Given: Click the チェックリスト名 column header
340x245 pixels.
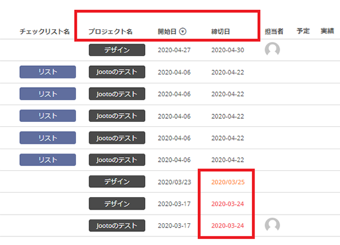Looking at the screenshot, I should pyautogui.click(x=45, y=32).
